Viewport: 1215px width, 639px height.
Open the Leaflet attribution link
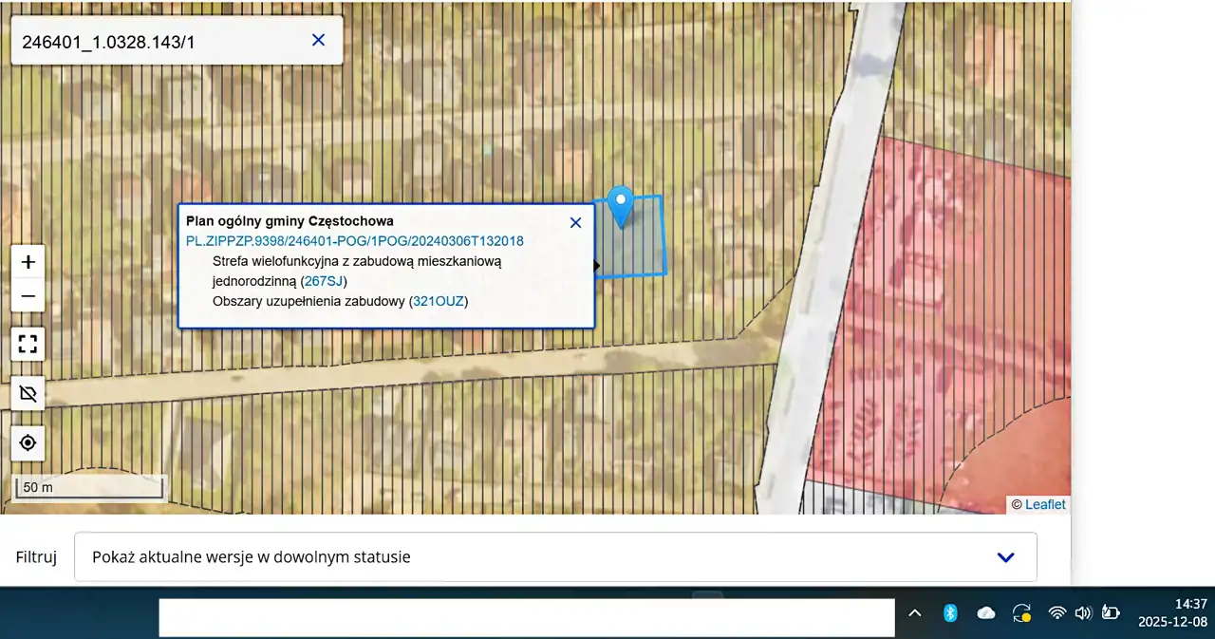(1045, 504)
